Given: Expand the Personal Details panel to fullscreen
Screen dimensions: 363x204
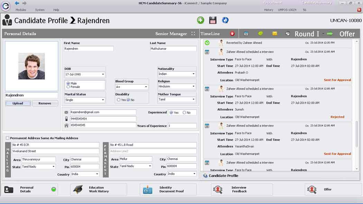Looking at the screenshot, I should pos(193,34).
